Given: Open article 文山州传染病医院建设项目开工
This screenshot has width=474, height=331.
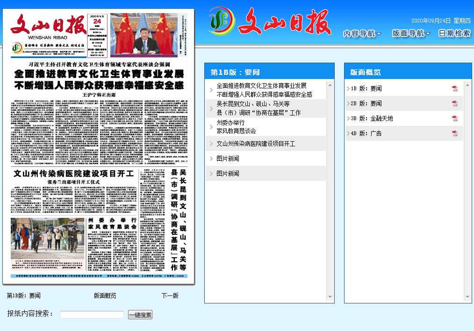Looking at the screenshot, I should [x=256, y=144].
